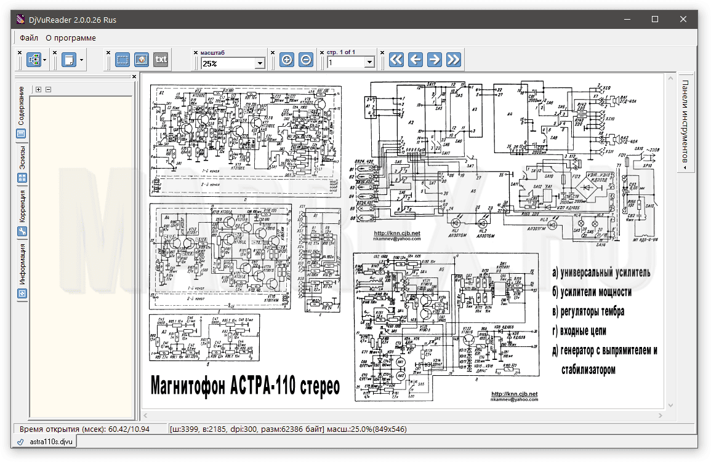Click the б) усилители мощности caption
This screenshot has height=462, width=711.
592,292
